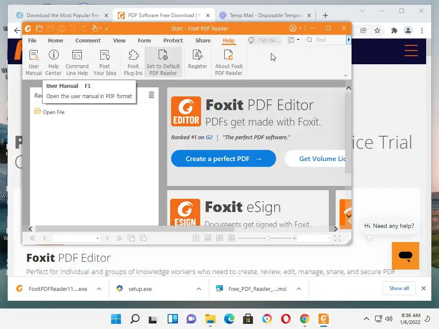Open File Explorer from taskbar
The image size is (439, 329).
pos(210,319)
